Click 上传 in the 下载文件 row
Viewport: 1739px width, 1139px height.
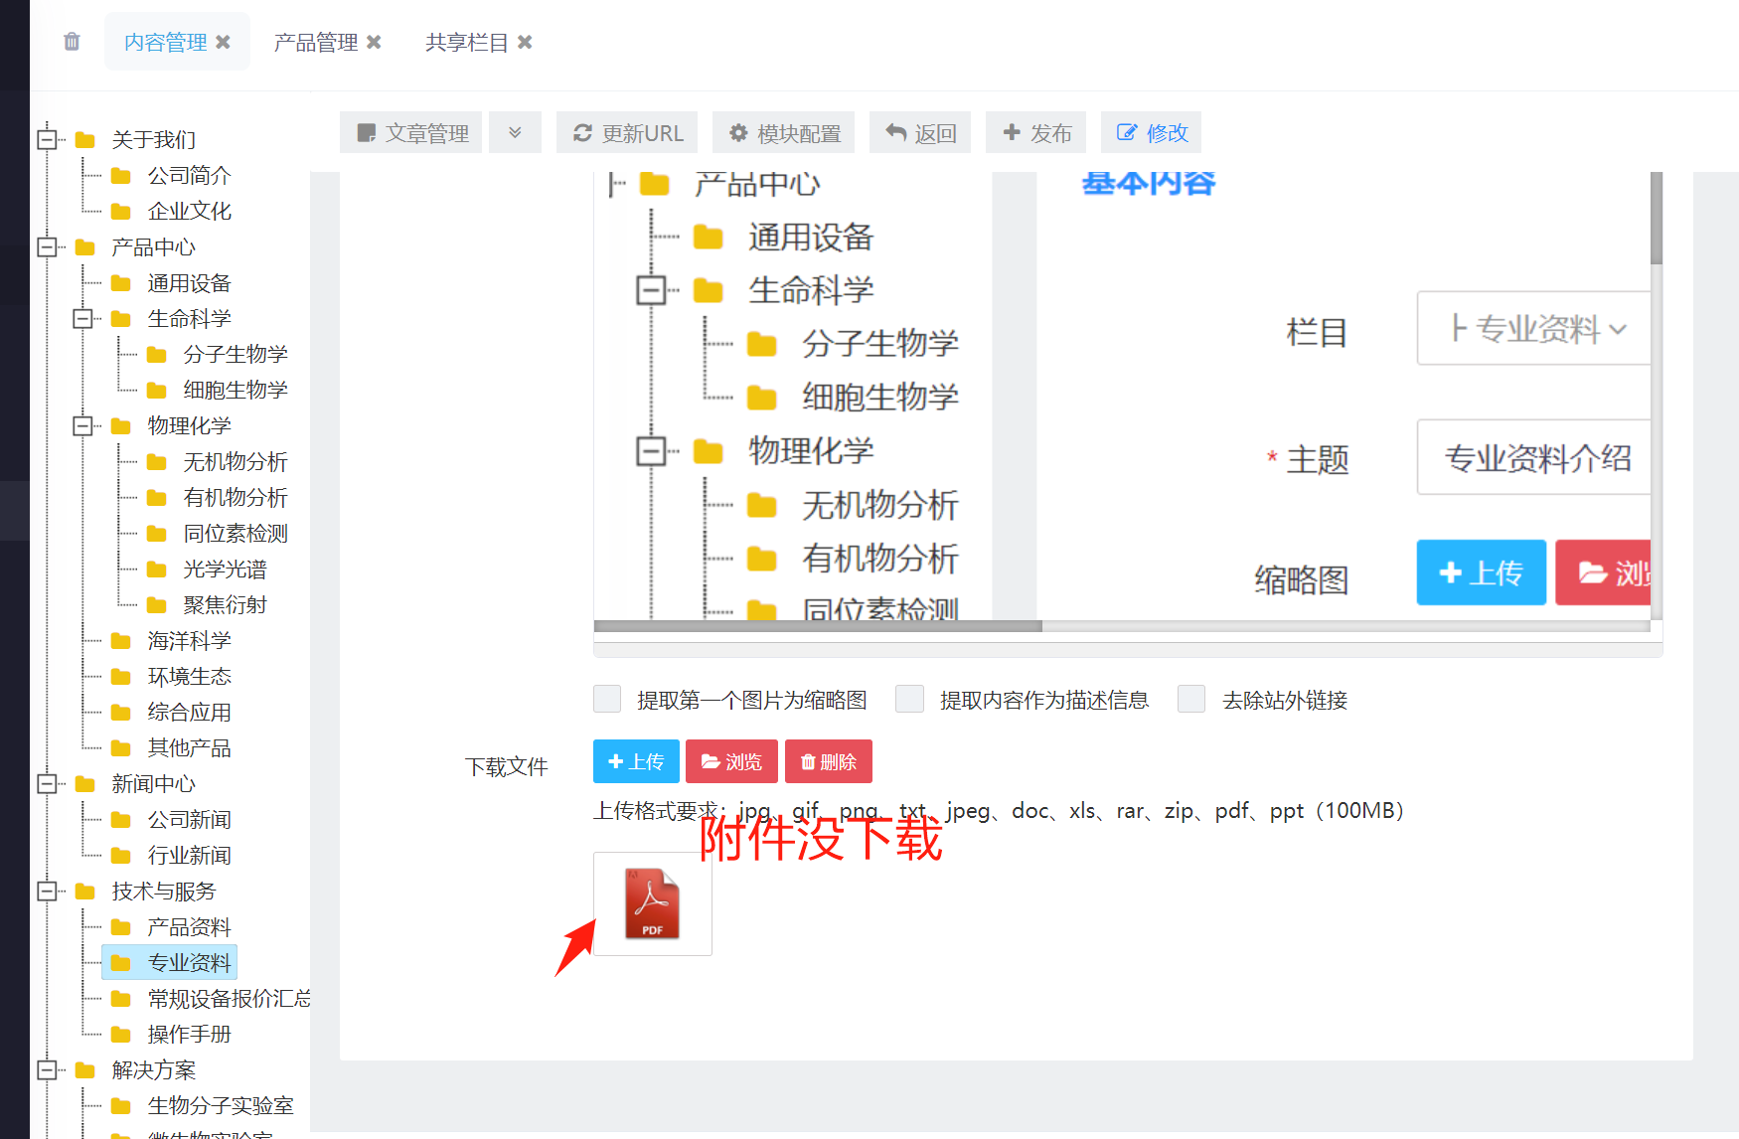tap(636, 761)
